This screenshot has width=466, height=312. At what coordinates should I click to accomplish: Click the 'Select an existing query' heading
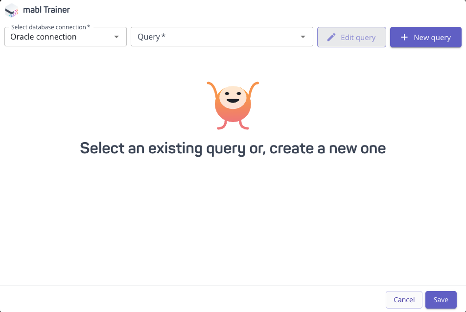point(233,148)
